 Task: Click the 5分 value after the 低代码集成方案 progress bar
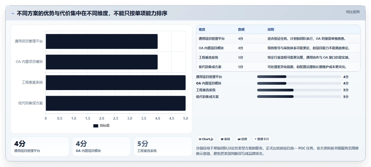346,97
